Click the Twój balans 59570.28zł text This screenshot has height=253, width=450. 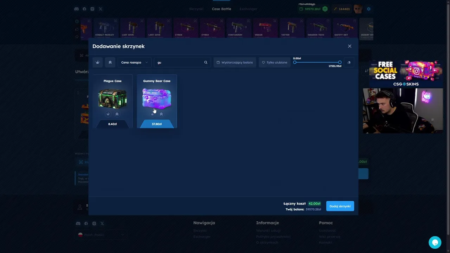click(303, 209)
